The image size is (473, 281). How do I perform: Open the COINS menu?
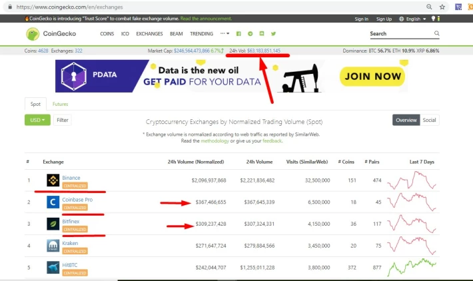pos(107,34)
